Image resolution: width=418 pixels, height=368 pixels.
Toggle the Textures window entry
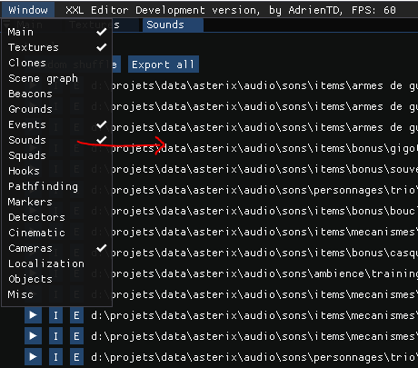click(57, 47)
